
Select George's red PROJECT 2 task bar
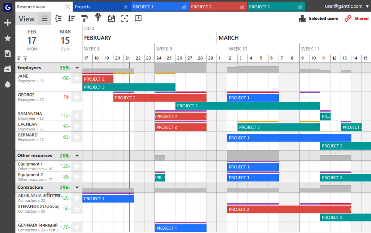pyautogui.click(x=159, y=98)
